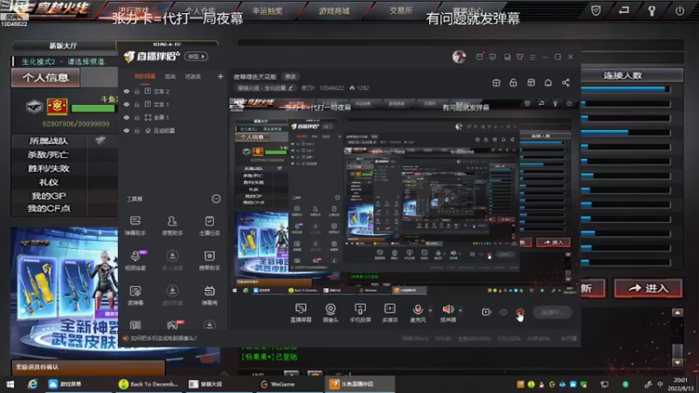Image resolution: width=699 pixels, height=393 pixels.
Task: Click 个人信息 button in game client
Action: tap(45, 78)
